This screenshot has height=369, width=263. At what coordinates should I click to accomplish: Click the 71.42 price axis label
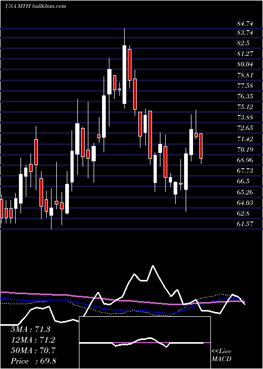(x=245, y=139)
